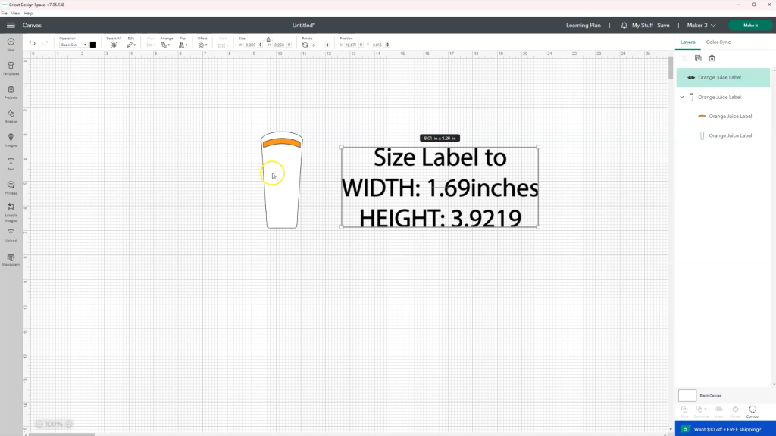Viewport: 776px width, 436px height.
Task: Click the cup label image on canvas
Action: coord(282,180)
